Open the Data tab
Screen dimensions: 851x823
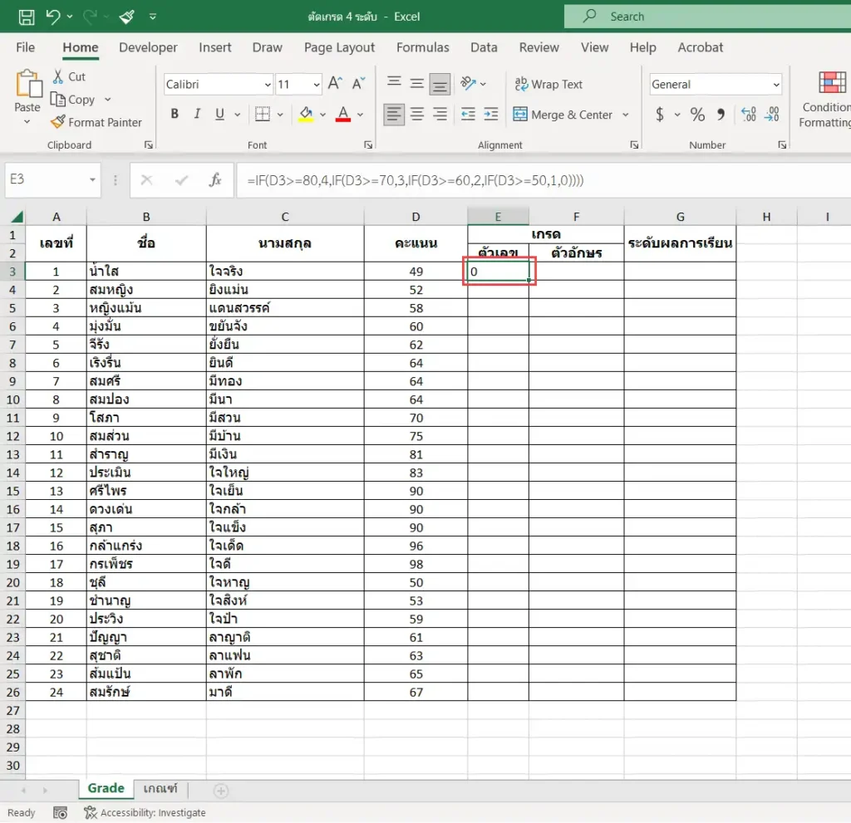pos(484,47)
